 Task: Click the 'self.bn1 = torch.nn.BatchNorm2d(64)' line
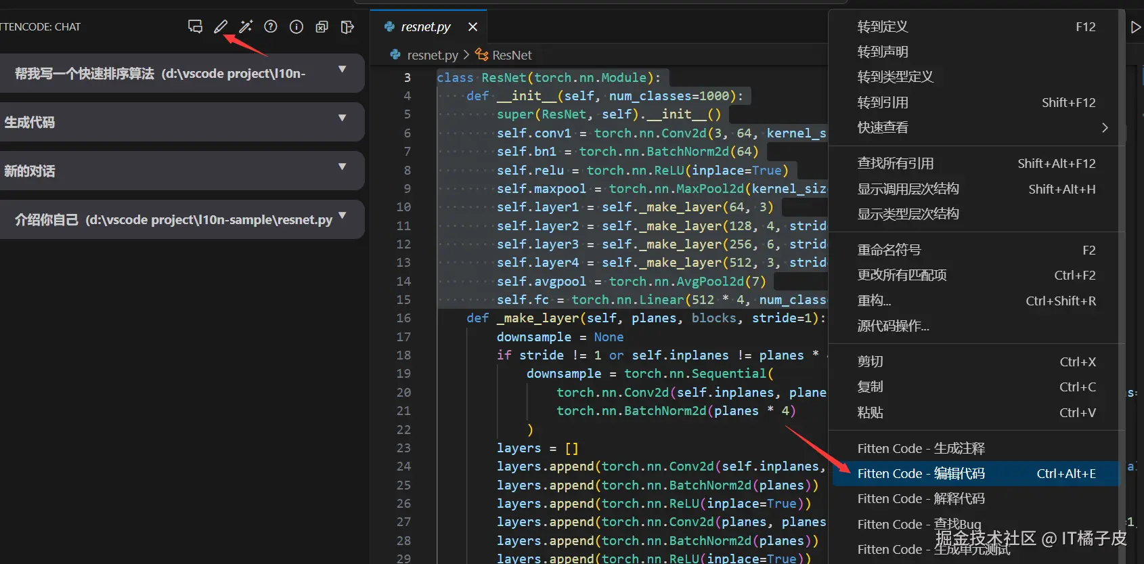point(628,151)
